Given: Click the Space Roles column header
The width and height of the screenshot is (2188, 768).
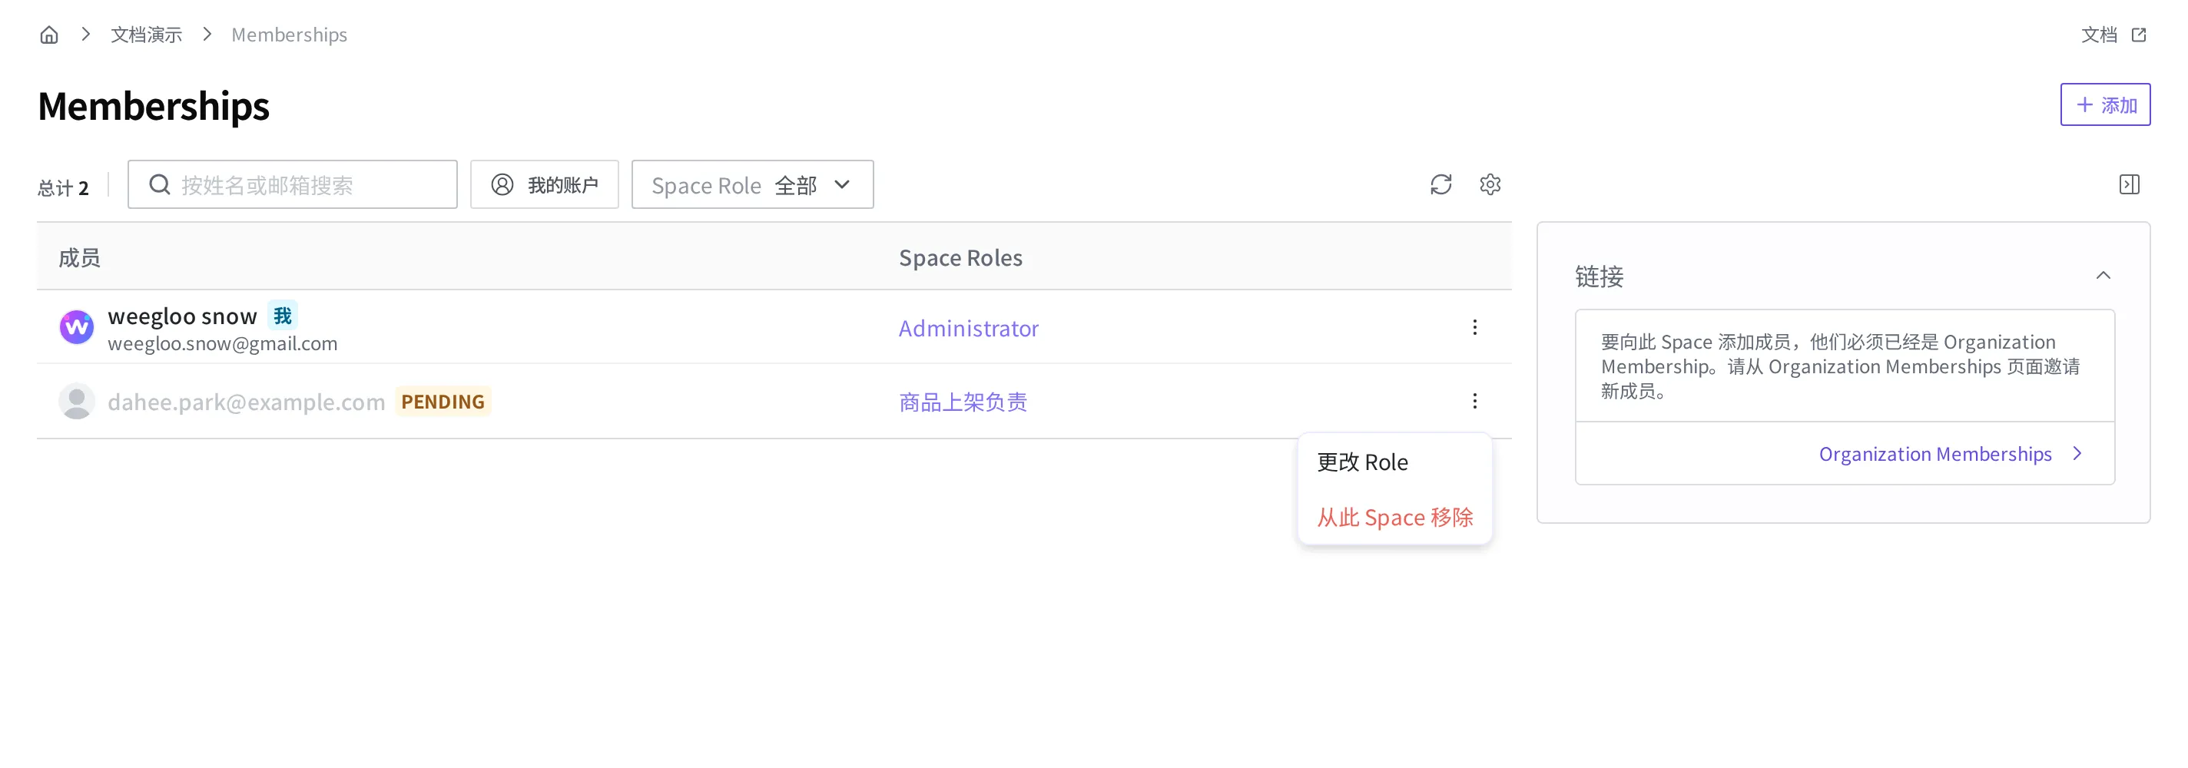Looking at the screenshot, I should (x=960, y=257).
